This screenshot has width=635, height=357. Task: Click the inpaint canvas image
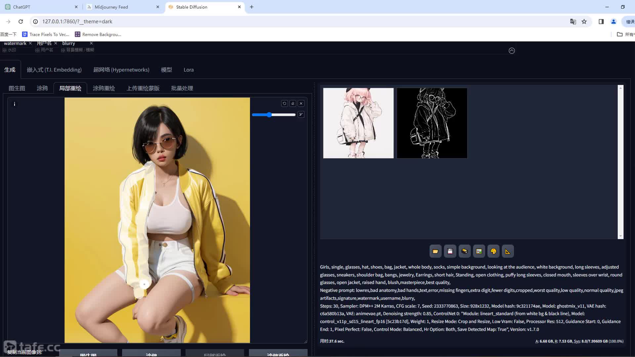click(157, 220)
